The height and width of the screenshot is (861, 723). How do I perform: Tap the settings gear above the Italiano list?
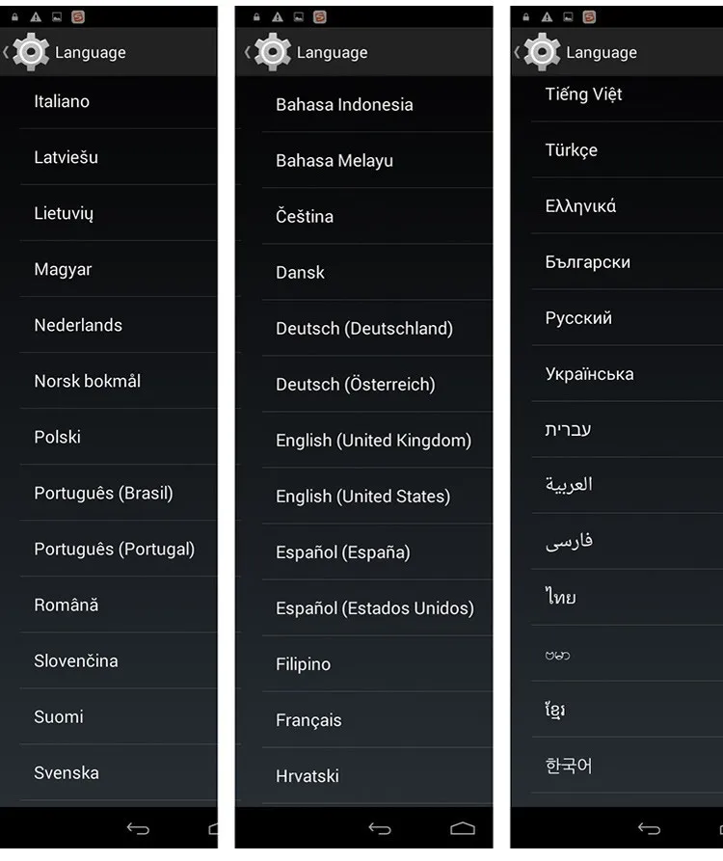31,52
